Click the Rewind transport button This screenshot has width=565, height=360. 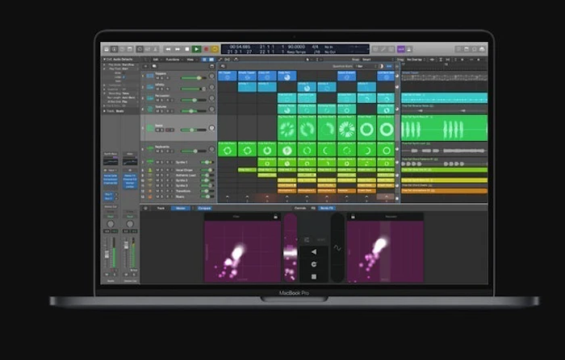(x=168, y=49)
